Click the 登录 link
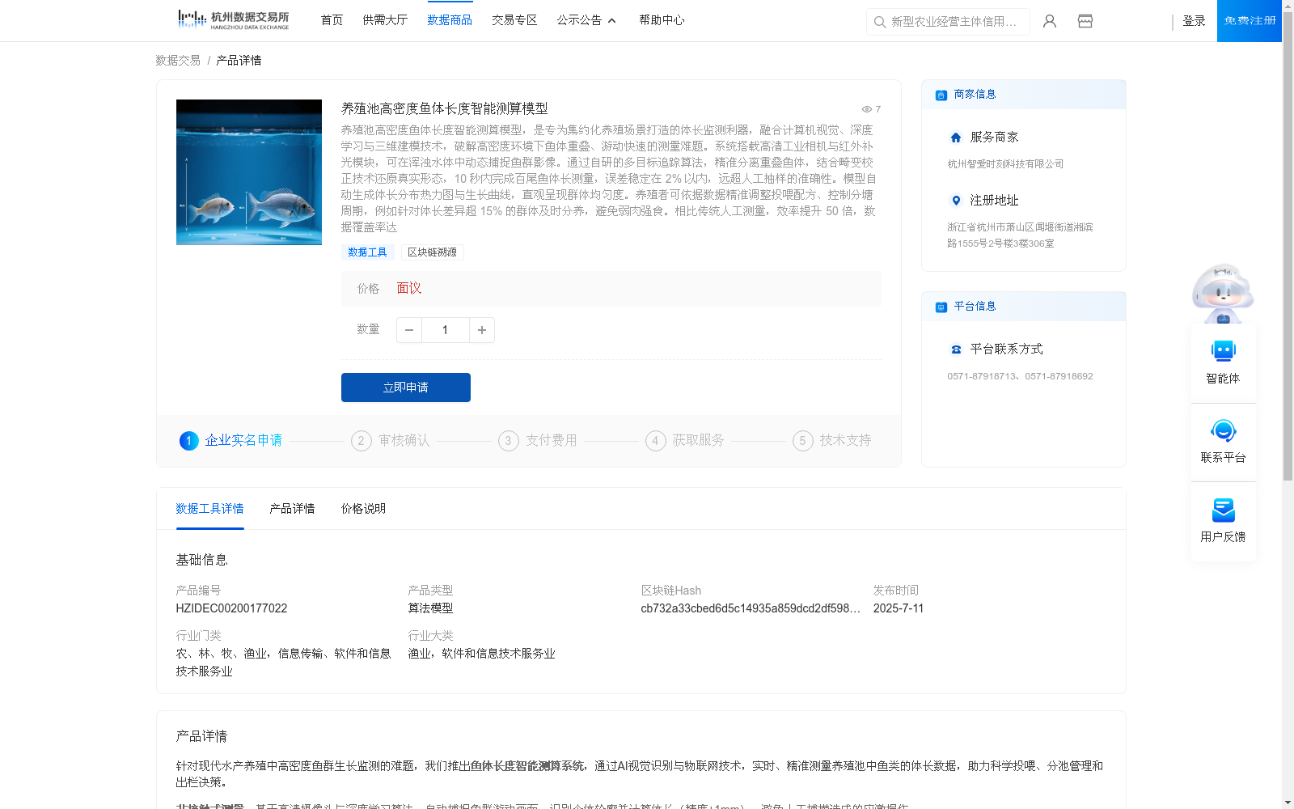This screenshot has width=1294, height=809. click(x=1194, y=21)
